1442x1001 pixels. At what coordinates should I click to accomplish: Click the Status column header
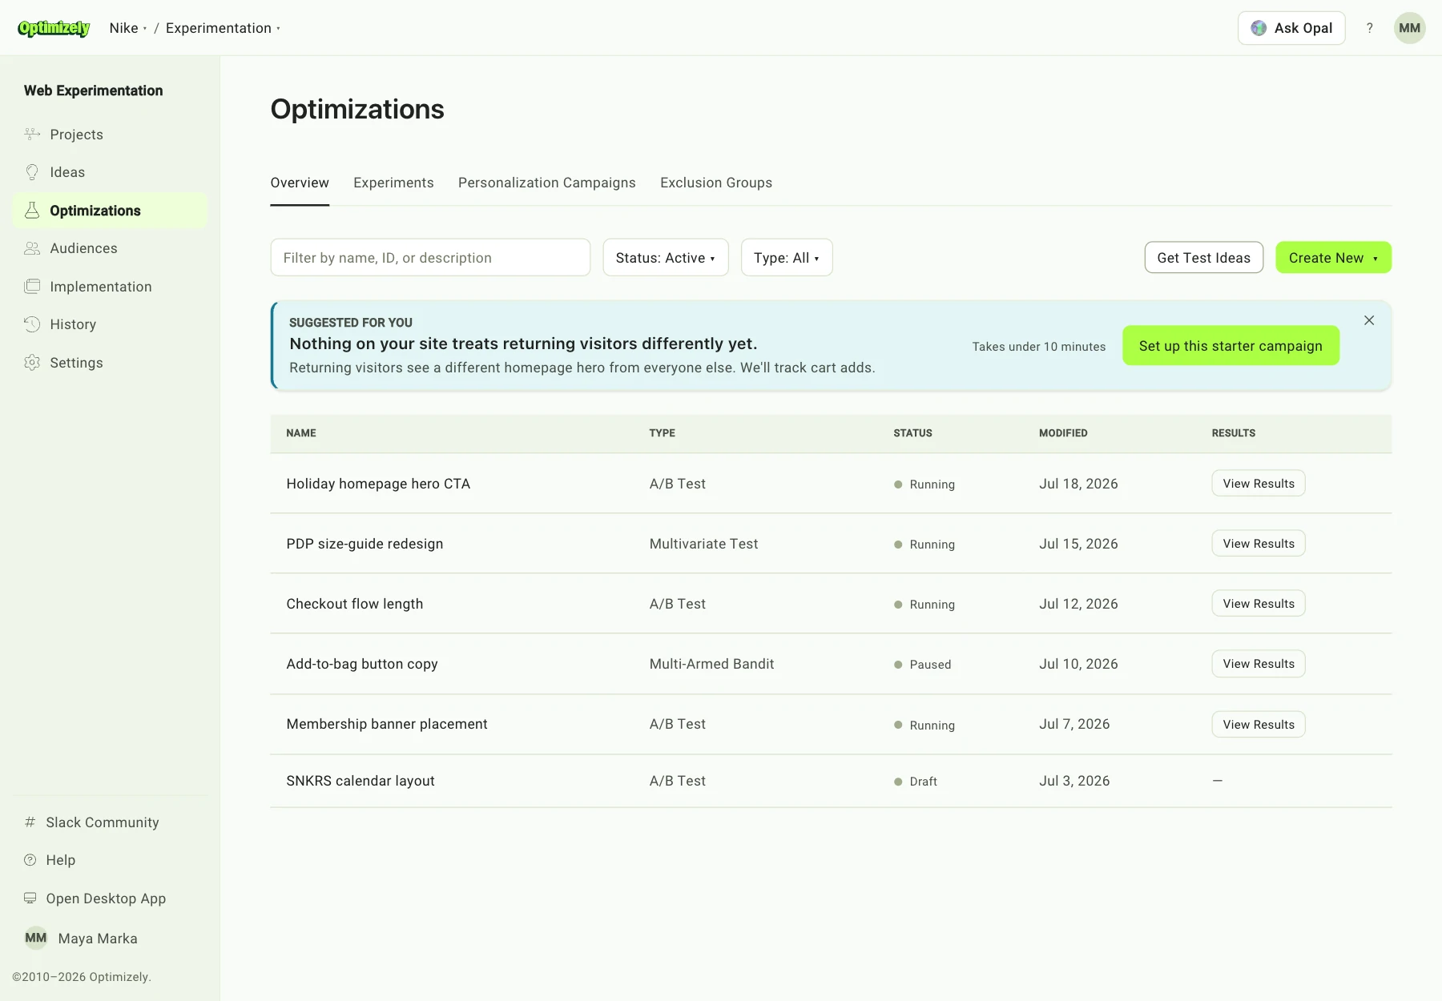(x=912, y=433)
